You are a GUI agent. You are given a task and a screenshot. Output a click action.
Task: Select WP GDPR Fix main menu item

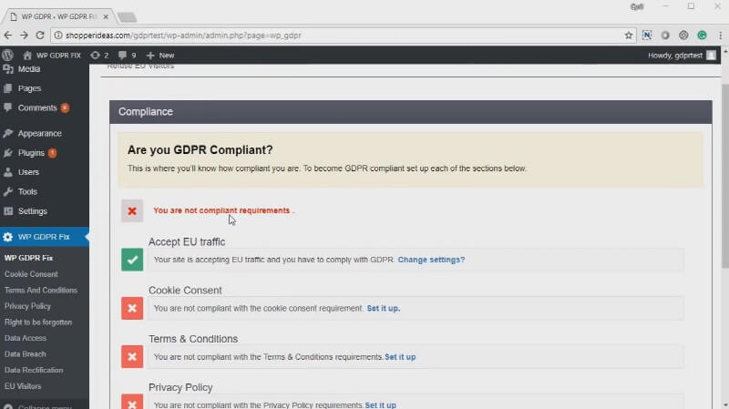[x=45, y=237]
